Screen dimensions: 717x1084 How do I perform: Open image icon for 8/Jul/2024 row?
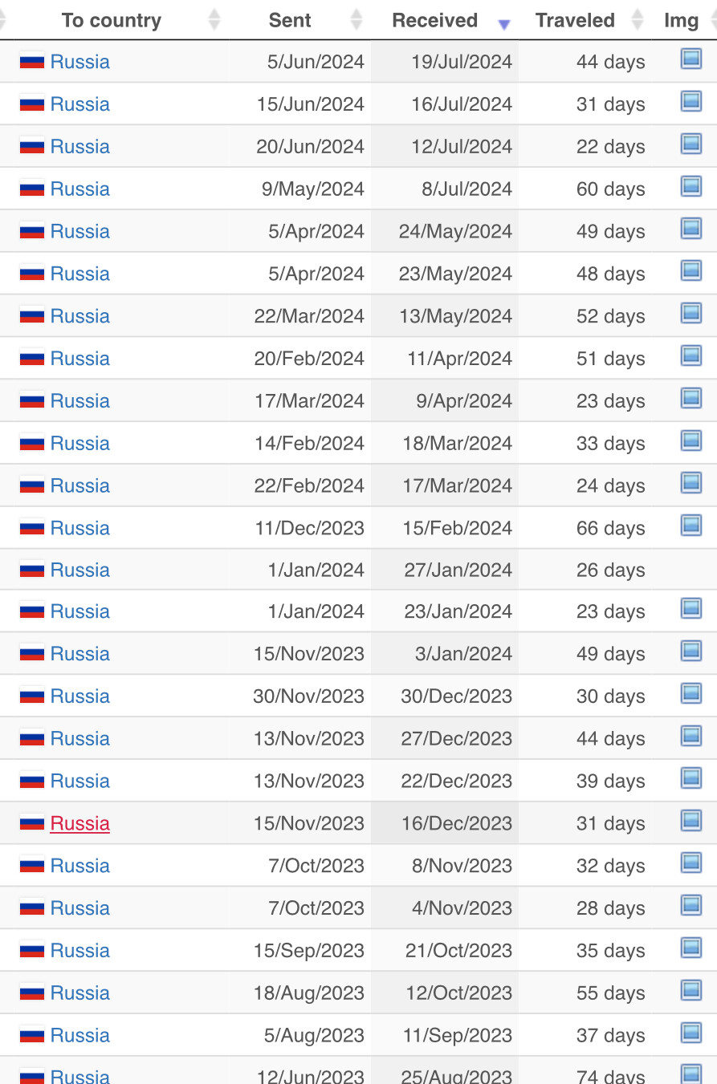coord(691,186)
